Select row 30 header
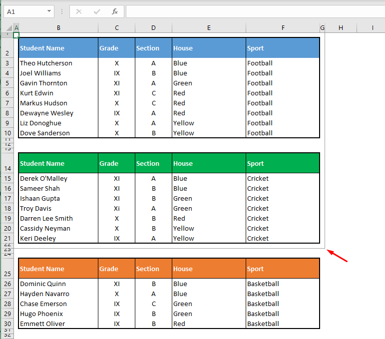Viewport: 385px width, 339px height. [7, 324]
